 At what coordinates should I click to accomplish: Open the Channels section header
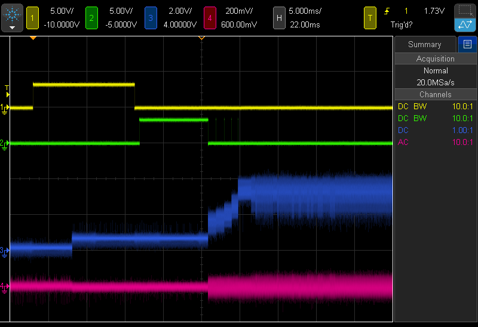click(x=435, y=94)
